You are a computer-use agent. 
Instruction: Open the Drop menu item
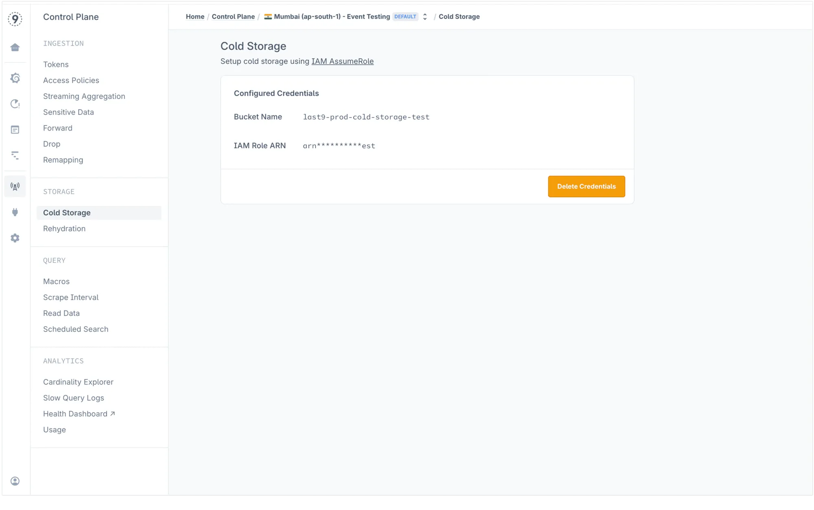[52, 144]
